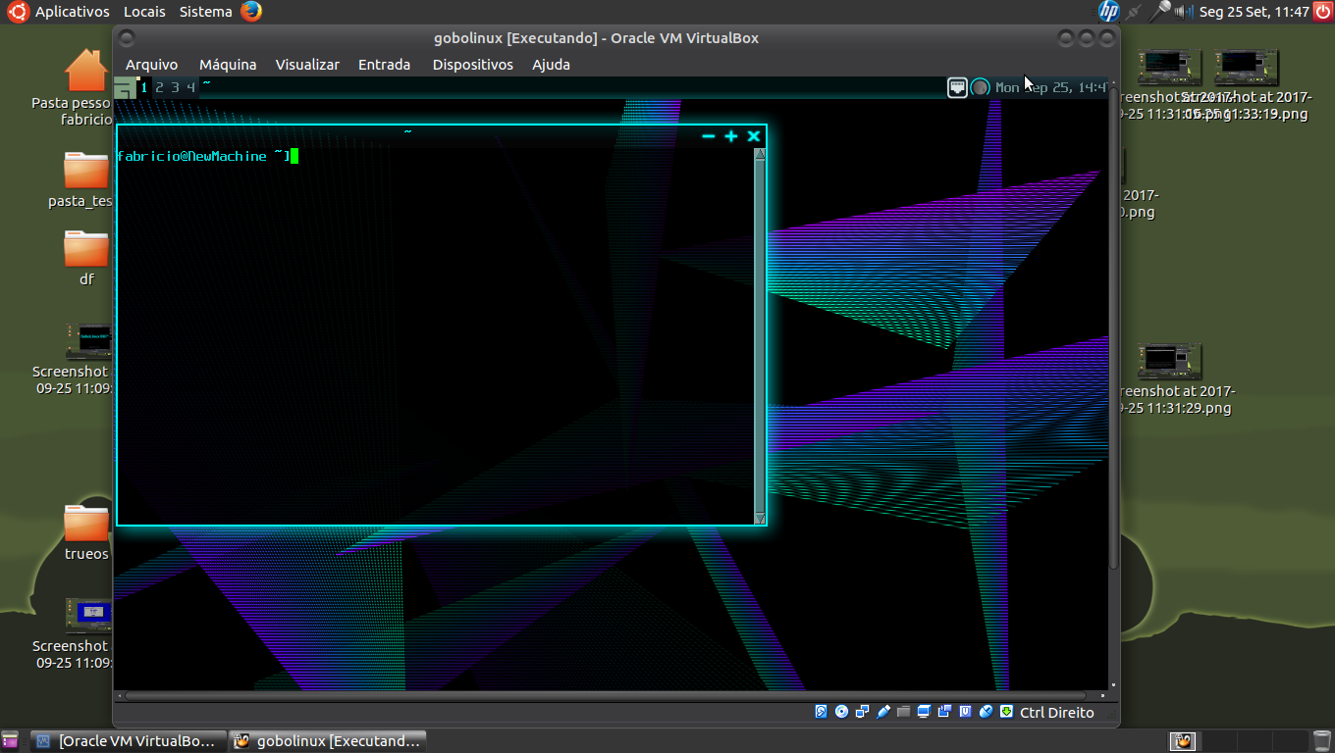Toggle mouse pointer integration in status bar
The image size is (1335, 753).
coord(985,712)
